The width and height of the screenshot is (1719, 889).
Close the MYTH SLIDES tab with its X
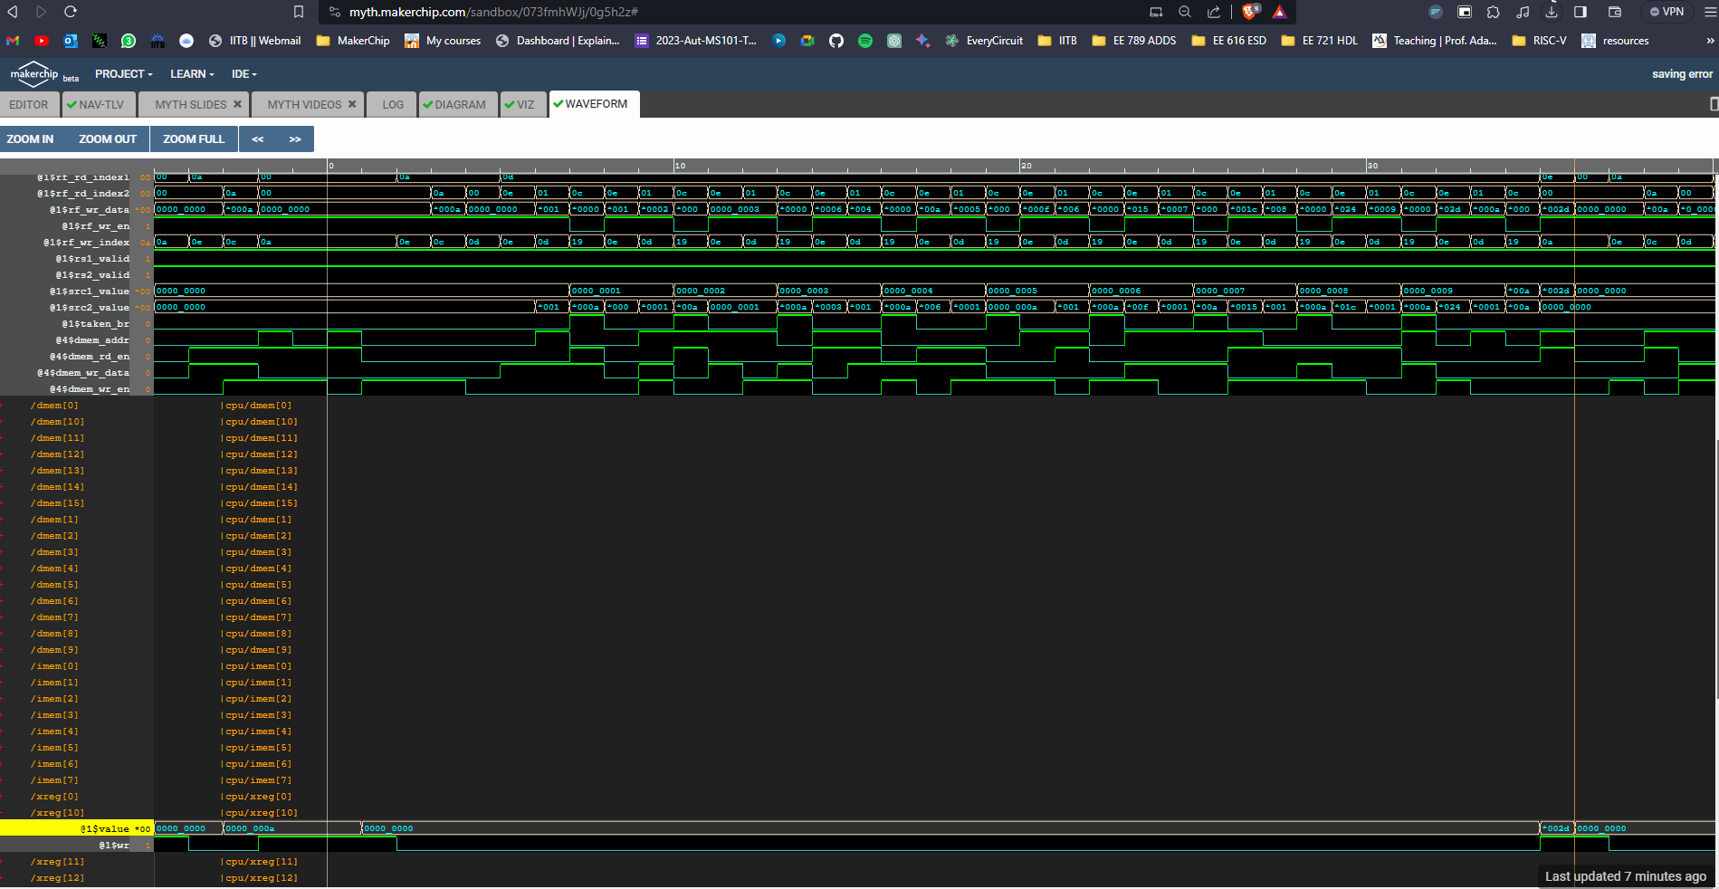237,104
